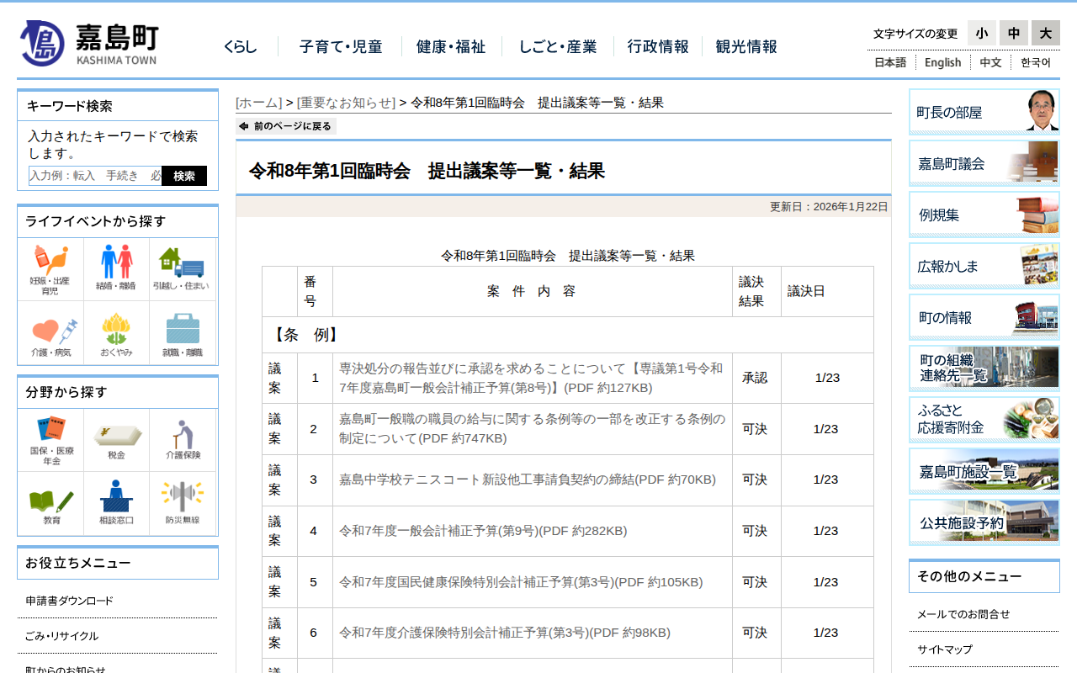Open the 行政情報 navigation menu
Image resolution: width=1077 pixels, height=673 pixels.
click(x=657, y=47)
